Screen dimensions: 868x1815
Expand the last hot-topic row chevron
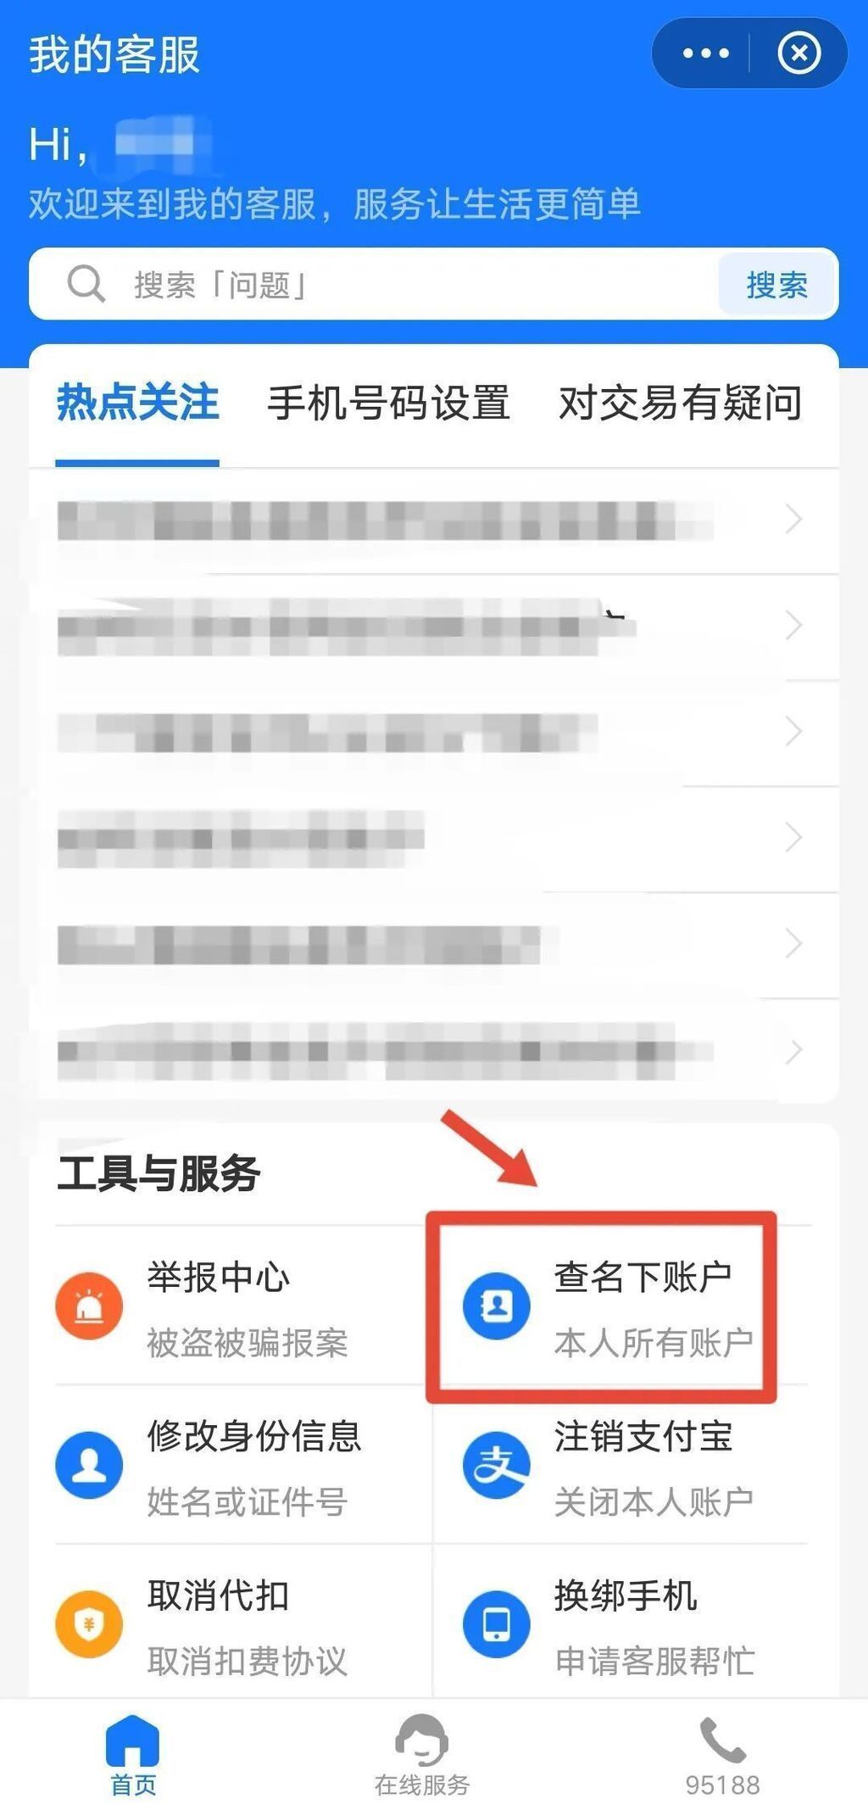click(x=793, y=1050)
